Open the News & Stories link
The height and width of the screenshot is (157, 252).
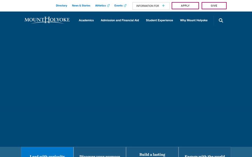81,6
